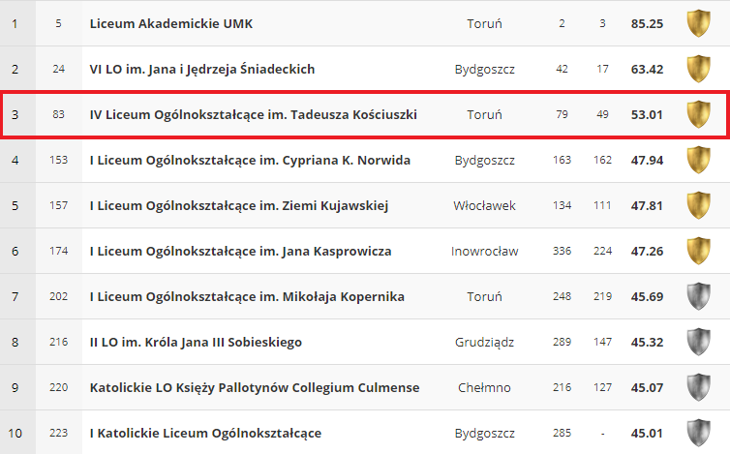Click gold shield in IV Liceum Kościuszki row
The image size is (730, 454).
click(x=698, y=114)
